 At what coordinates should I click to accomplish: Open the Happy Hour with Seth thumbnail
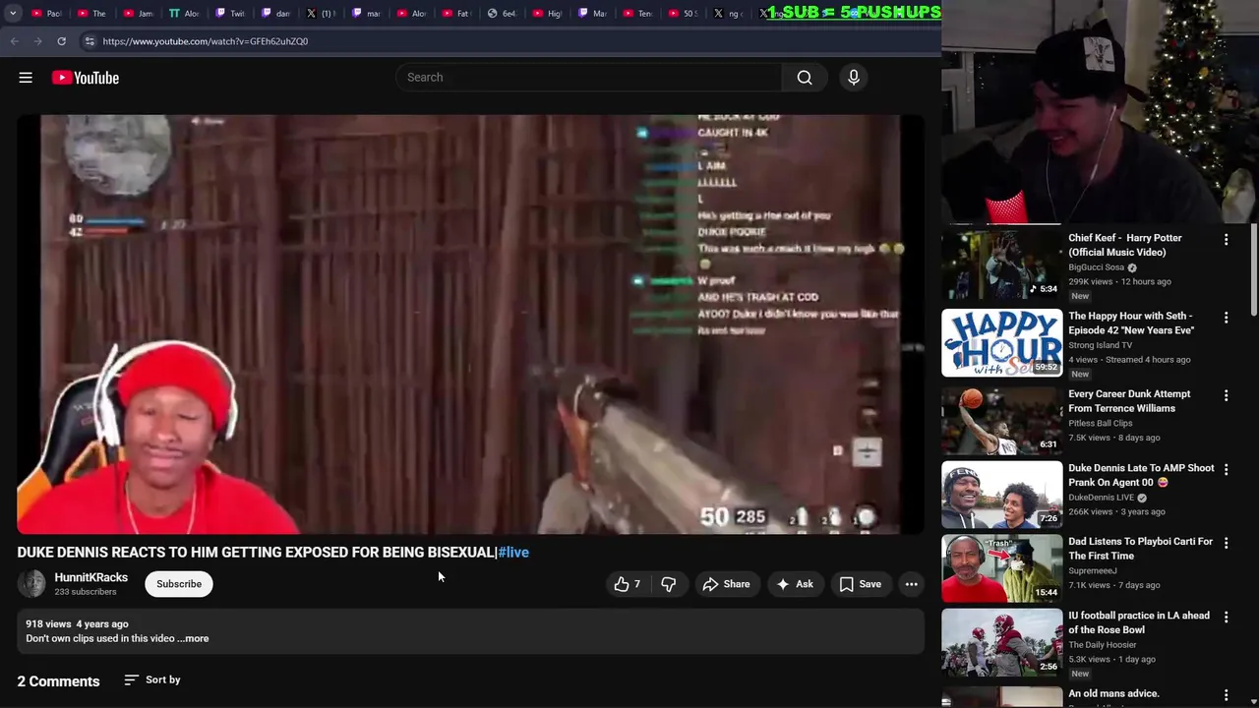pos(1001,343)
